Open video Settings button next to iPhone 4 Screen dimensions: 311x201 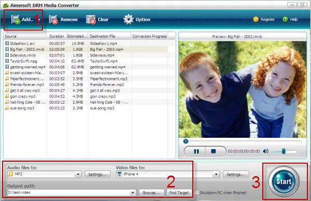[236, 175]
